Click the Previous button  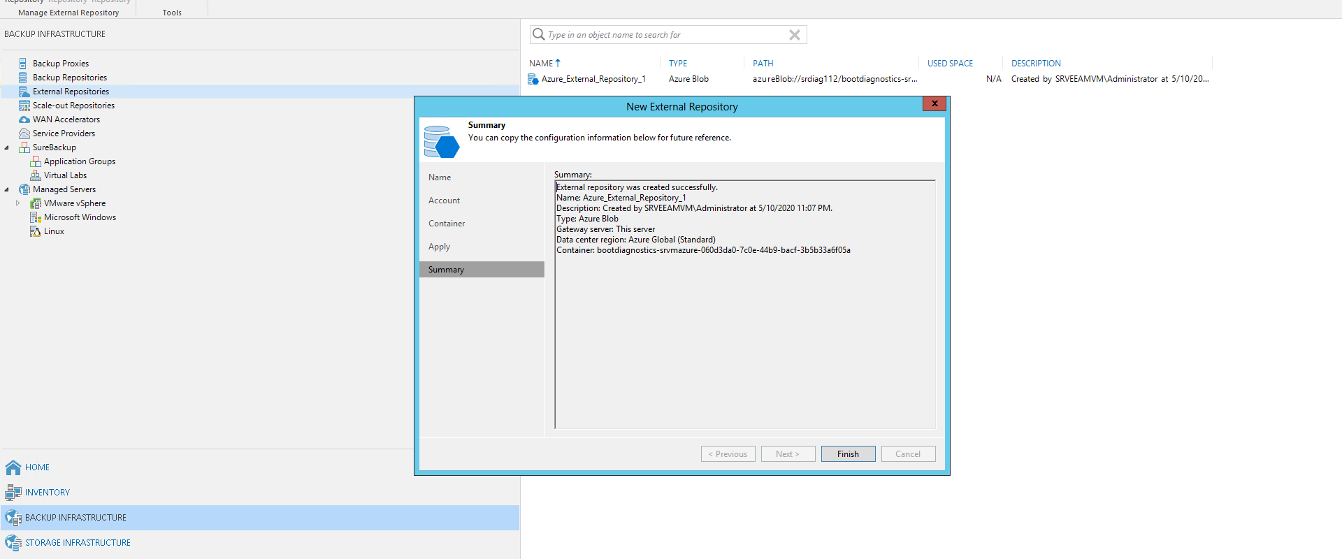pos(728,454)
